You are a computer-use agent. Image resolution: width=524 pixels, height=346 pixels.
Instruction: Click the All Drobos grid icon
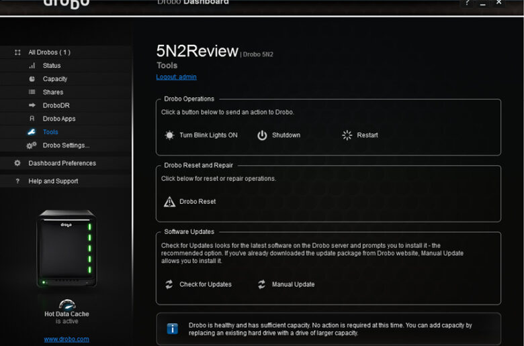click(17, 52)
